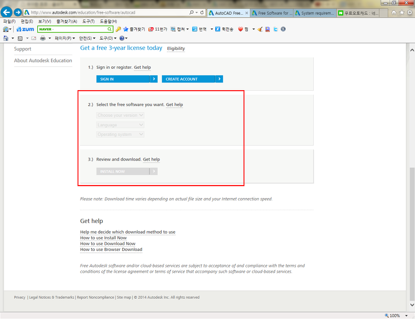Switch to 'Free Software for...' tab
This screenshot has height=319, width=415.
pos(272,13)
